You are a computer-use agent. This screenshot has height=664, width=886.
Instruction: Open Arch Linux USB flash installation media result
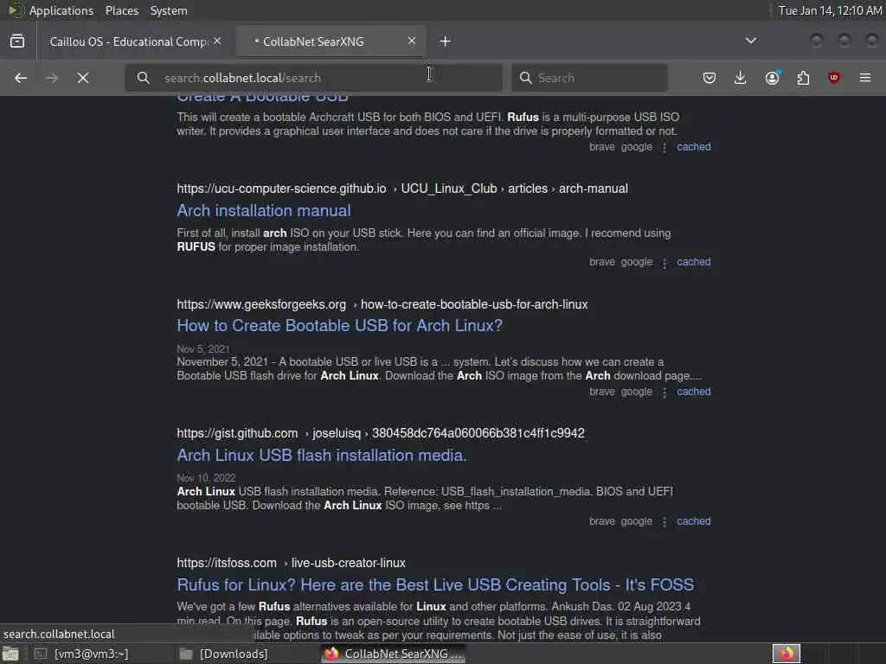pyautogui.click(x=322, y=455)
